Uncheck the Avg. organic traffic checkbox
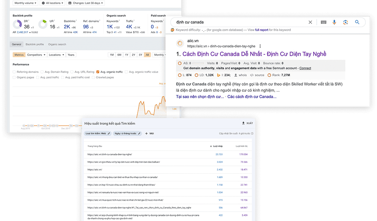Screen dimensions: 377x221 coord(98,72)
